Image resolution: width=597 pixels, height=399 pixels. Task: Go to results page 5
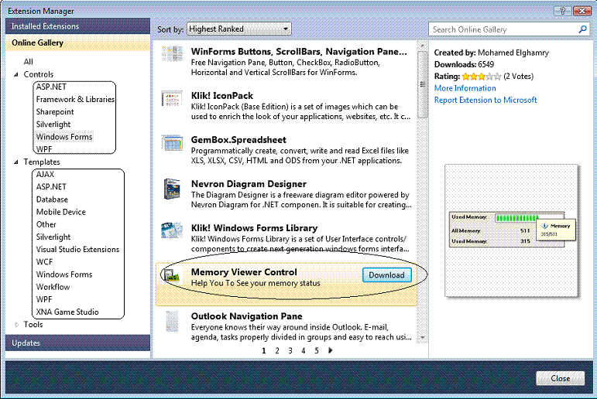tap(317, 351)
